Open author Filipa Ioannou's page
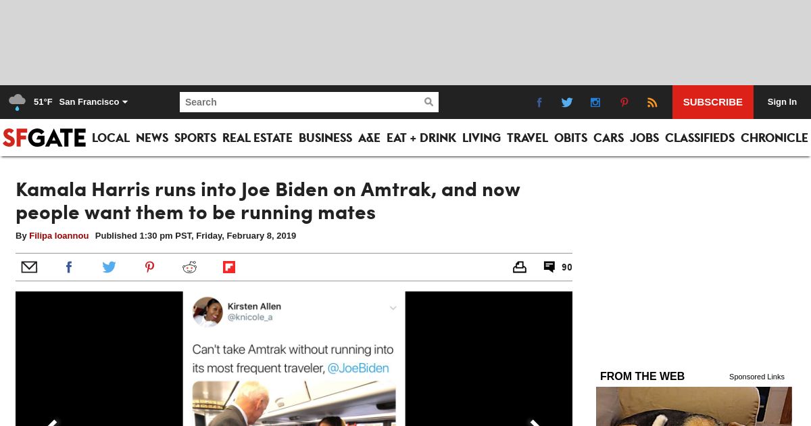Viewport: 811px width, 426px height. click(x=59, y=236)
